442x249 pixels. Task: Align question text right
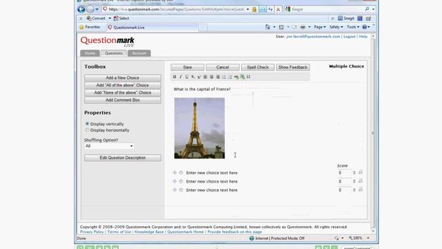tap(218, 77)
